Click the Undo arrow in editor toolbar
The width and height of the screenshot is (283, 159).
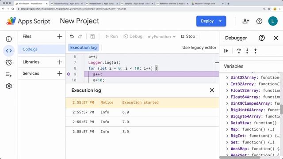pyautogui.click(x=72, y=36)
